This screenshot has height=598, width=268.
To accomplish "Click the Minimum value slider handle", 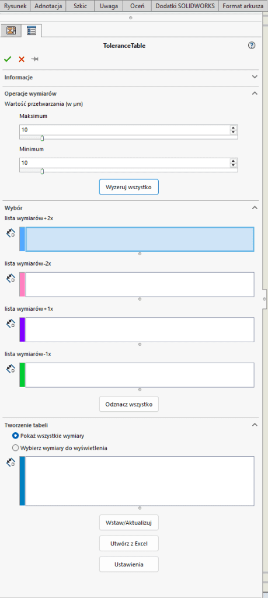I will [x=42, y=171].
